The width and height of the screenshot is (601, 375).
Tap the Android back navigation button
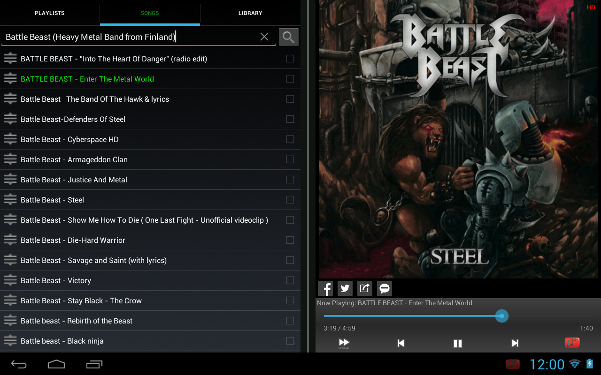click(19, 364)
